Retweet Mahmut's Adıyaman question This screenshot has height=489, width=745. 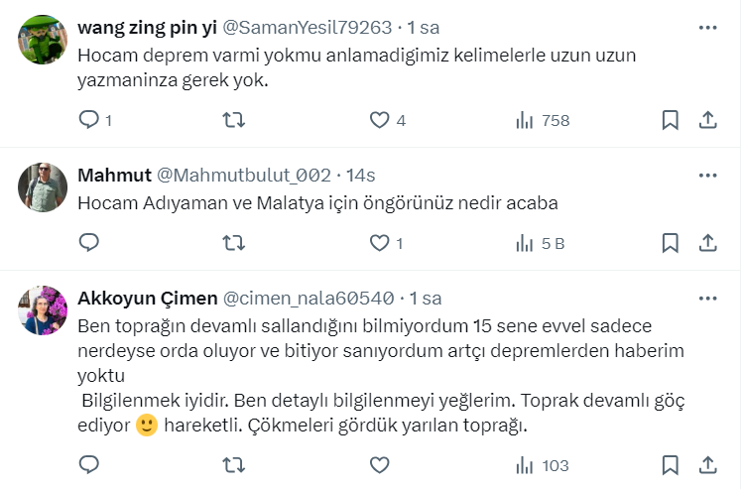[x=233, y=242]
